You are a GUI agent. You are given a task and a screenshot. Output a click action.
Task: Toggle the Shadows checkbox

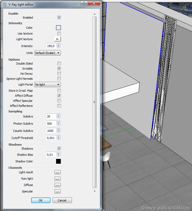[x=59, y=148]
